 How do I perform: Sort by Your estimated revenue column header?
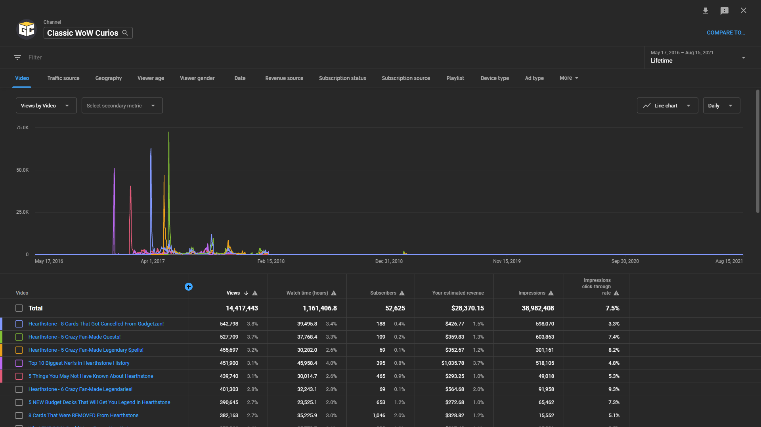[x=458, y=293]
